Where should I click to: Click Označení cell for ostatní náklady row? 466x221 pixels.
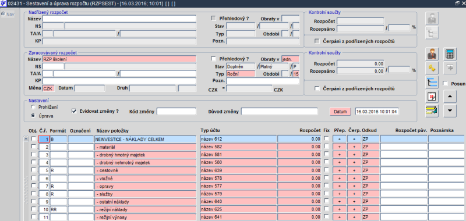pyautogui.click(x=80, y=202)
